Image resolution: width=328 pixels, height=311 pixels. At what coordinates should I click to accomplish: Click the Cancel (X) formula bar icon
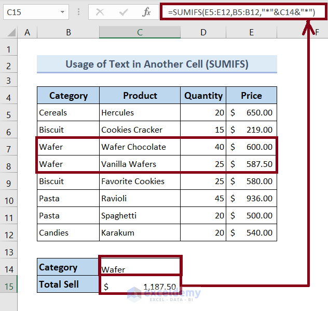(100, 11)
